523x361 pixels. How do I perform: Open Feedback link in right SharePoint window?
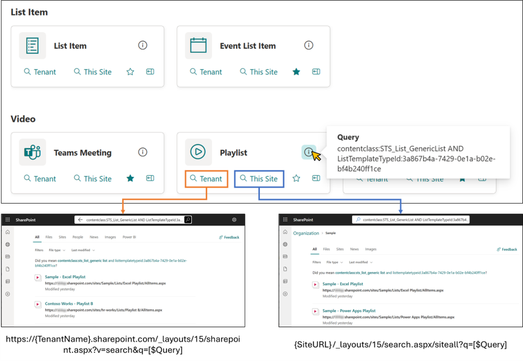507,250
